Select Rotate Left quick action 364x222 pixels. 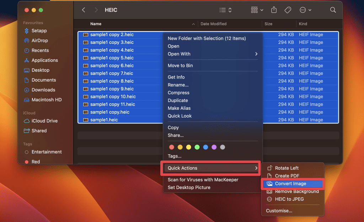pyautogui.click(x=287, y=168)
